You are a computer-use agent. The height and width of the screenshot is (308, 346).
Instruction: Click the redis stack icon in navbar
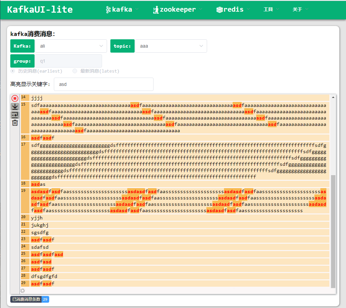click(219, 10)
